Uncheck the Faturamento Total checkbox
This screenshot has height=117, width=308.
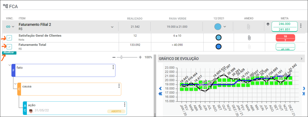tap(9, 47)
